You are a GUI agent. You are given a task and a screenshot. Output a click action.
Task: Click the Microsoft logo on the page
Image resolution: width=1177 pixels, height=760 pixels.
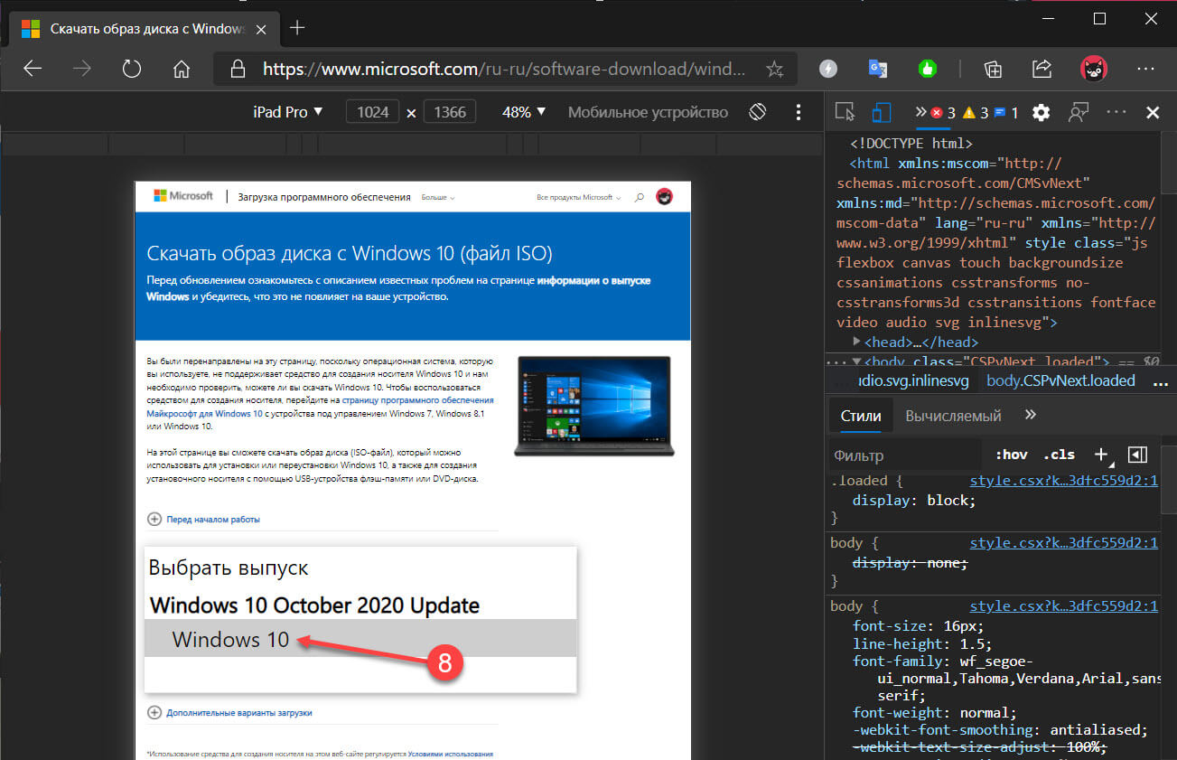[x=183, y=196]
